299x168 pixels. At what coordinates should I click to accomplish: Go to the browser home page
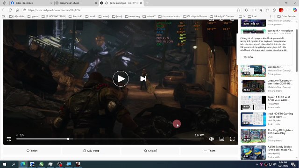click(x=17, y=10)
